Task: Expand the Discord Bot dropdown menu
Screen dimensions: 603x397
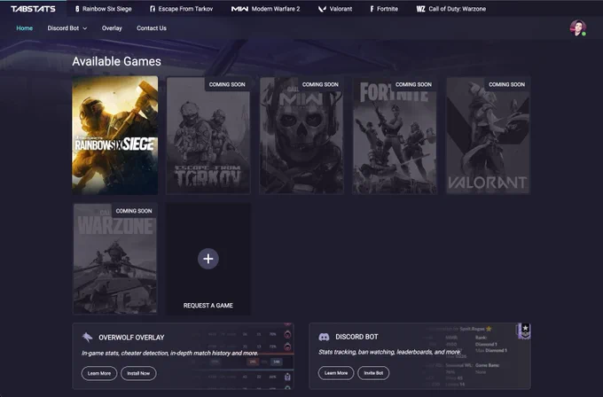Action: pyautogui.click(x=67, y=28)
